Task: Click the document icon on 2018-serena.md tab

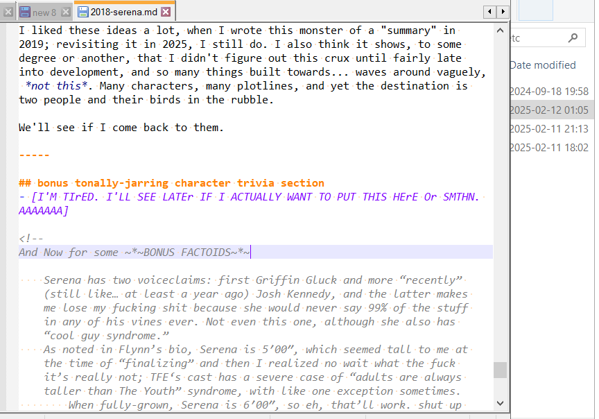Action: [85, 11]
